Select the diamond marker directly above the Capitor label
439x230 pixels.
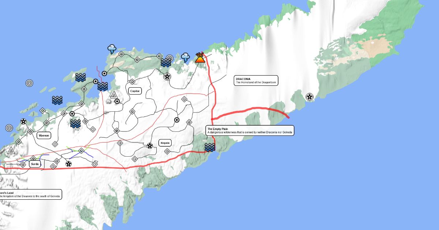coord(132,82)
